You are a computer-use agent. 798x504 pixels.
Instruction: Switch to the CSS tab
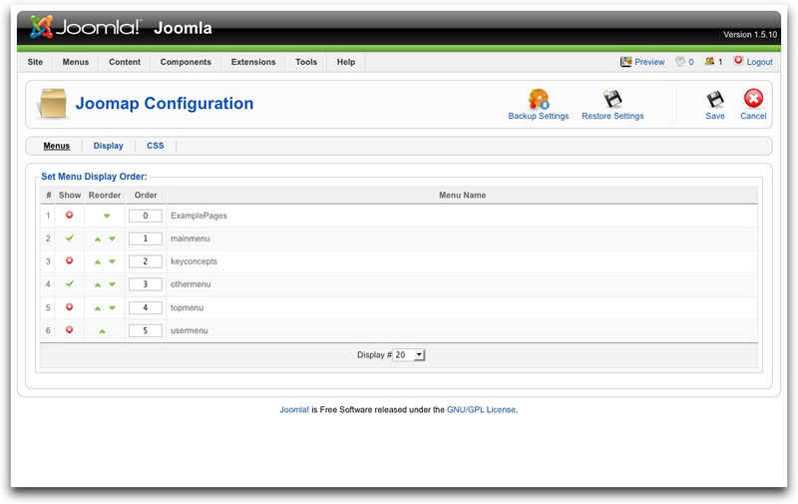pos(156,146)
